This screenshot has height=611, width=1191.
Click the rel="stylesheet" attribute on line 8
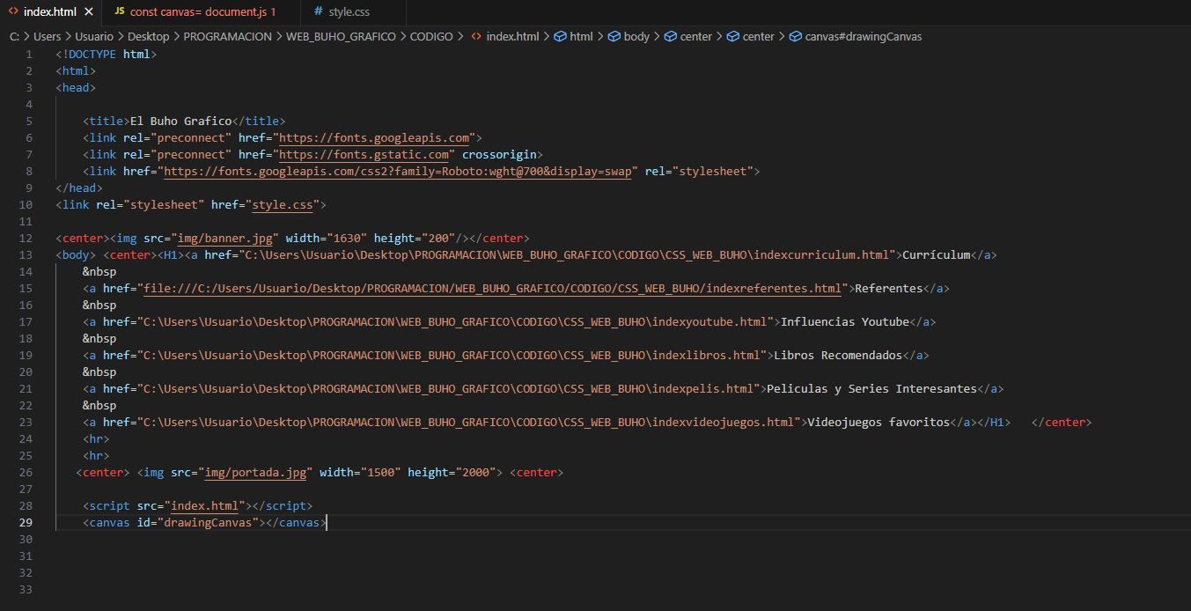coord(699,172)
